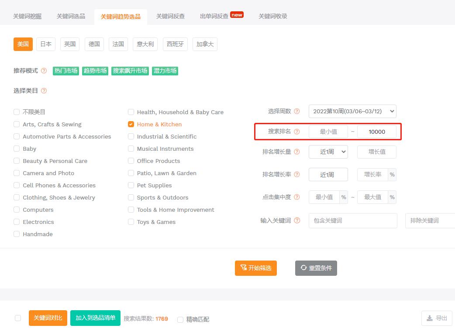Click 加入到选品清单 button

95,318
